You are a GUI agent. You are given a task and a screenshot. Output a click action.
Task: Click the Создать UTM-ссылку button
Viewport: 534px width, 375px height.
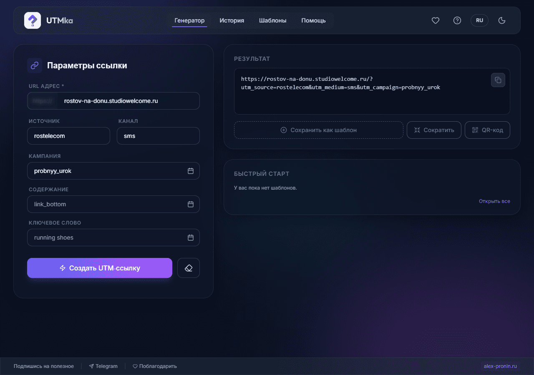click(100, 268)
